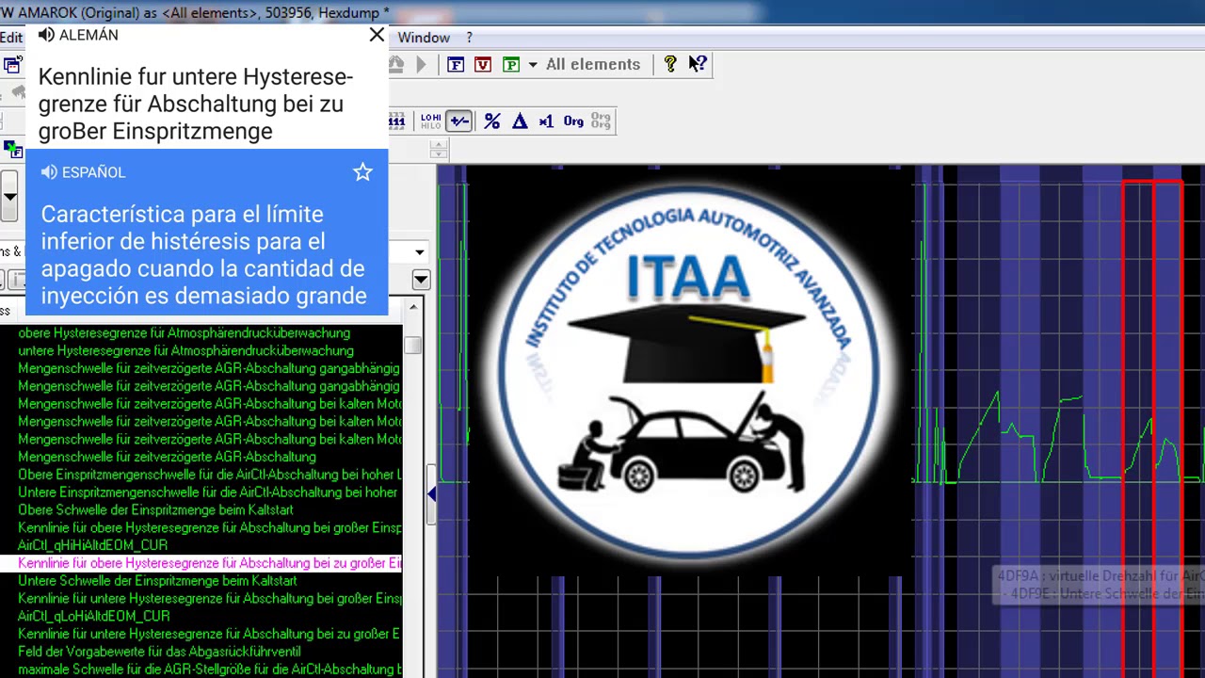This screenshot has width=1205, height=678.
Task: Click the spinner down arrow below toolbar
Action: tap(439, 153)
